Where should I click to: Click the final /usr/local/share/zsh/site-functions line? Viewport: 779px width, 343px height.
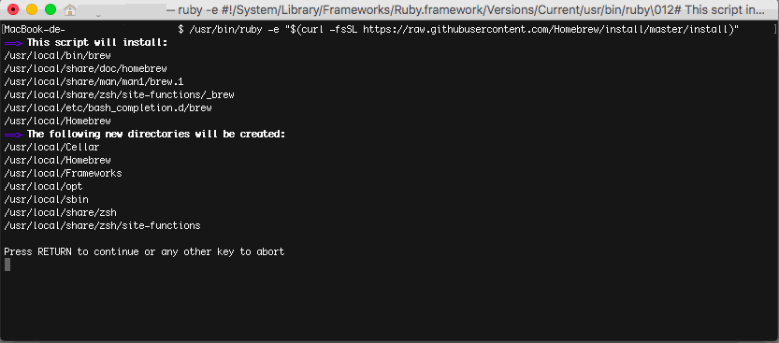point(102,226)
